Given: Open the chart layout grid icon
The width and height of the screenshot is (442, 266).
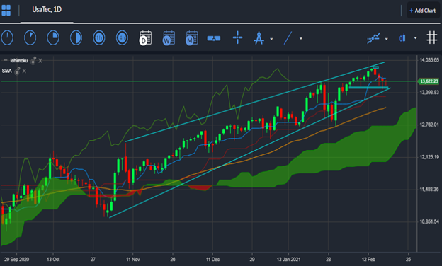Looking at the screenshot, I should coord(6,11).
